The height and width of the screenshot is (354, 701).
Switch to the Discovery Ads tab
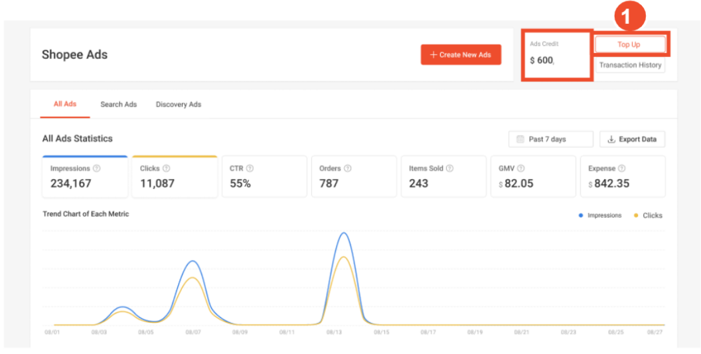pos(179,105)
